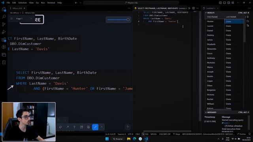The image size is (253, 142).
Task: Open Windows Start menu
Action: point(107,139)
